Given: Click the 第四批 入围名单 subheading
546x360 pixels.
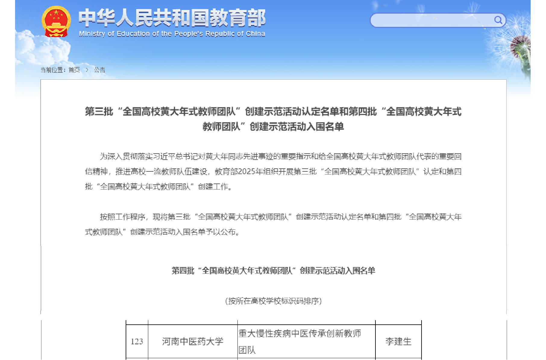Looking at the screenshot, I should point(273,271).
